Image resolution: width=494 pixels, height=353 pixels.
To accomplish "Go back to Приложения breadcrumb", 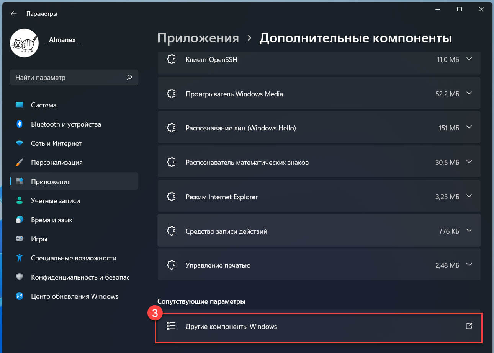I will (198, 38).
